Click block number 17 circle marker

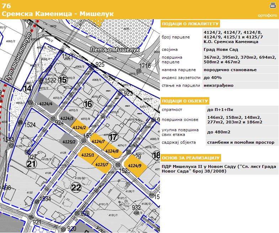(x=113, y=137)
